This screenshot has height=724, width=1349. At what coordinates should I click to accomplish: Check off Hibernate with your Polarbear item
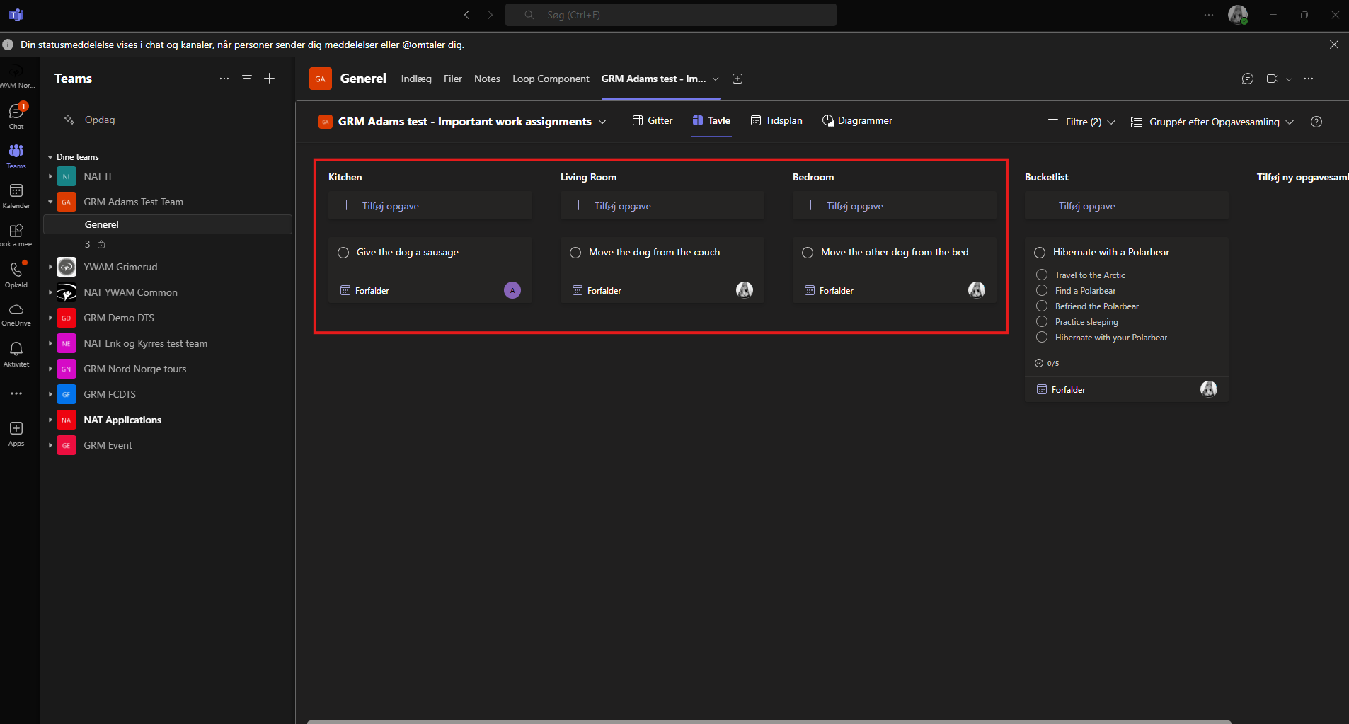pyautogui.click(x=1042, y=337)
